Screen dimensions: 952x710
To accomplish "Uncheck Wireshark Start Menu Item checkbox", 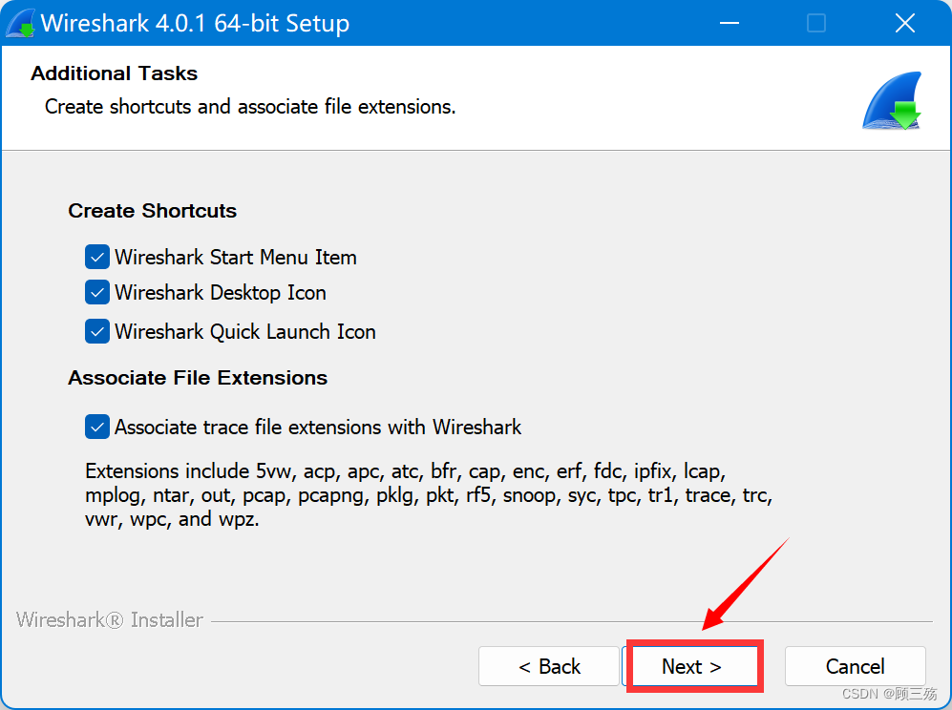I will [x=97, y=258].
